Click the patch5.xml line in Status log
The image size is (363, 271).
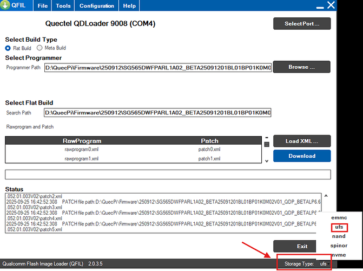[34, 229]
